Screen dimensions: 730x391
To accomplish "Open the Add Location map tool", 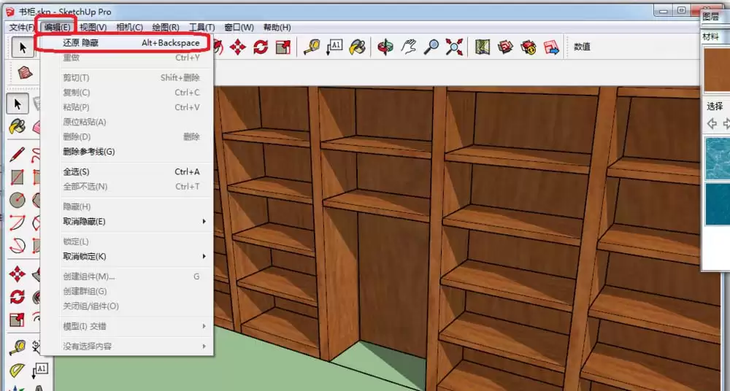I will (x=483, y=47).
